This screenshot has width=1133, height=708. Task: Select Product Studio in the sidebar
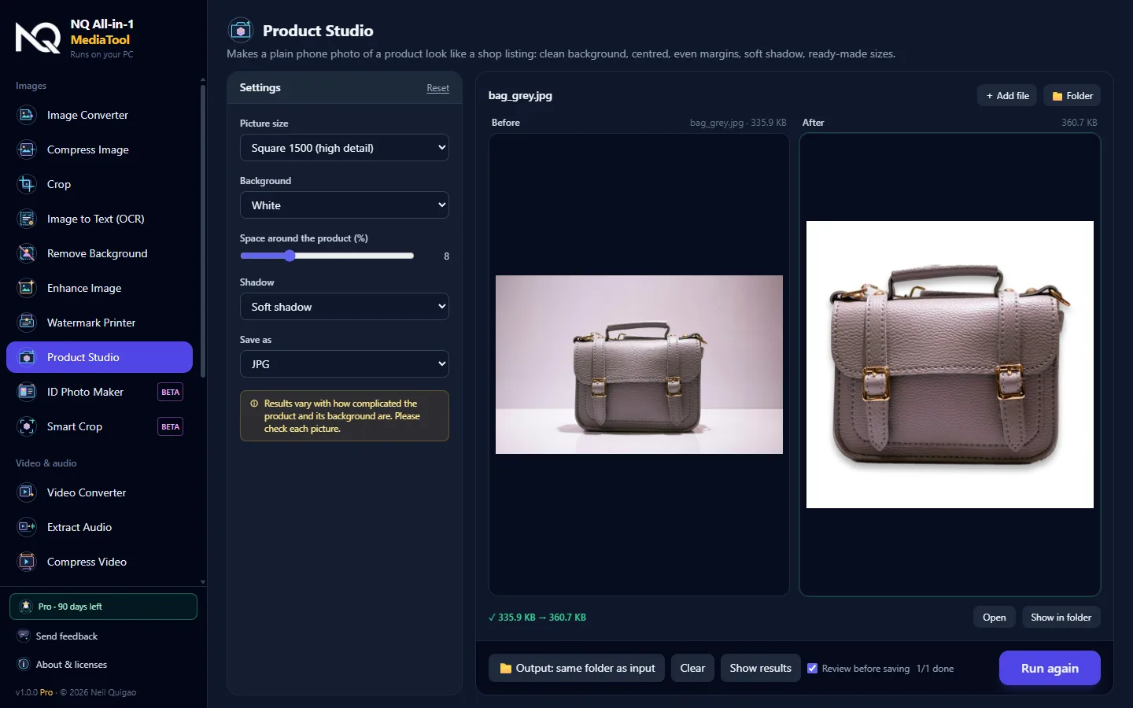(99, 357)
